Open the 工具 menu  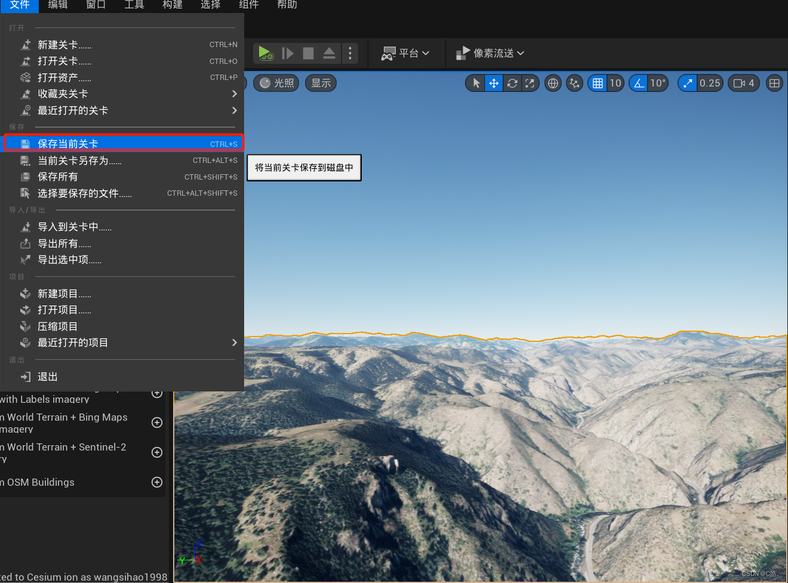134,5
